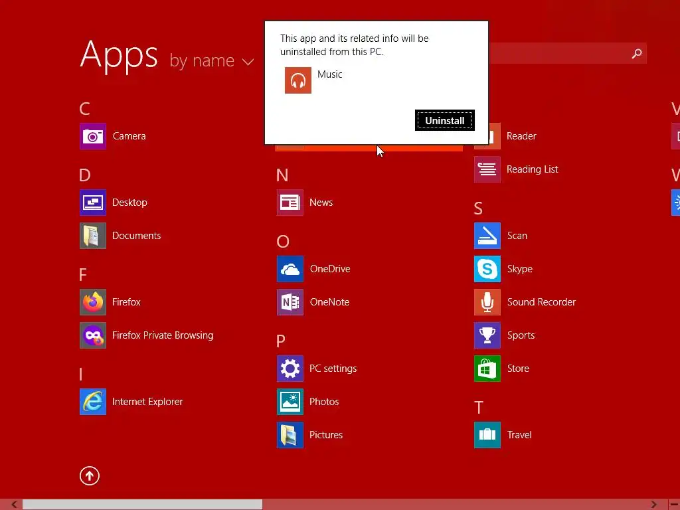Screen dimensions: 680x510
Task: Select the letter P group header
Action: click(281, 341)
